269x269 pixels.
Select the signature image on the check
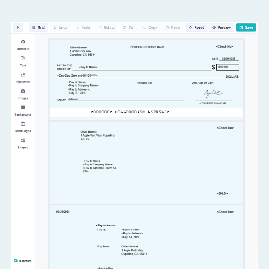click(213, 94)
